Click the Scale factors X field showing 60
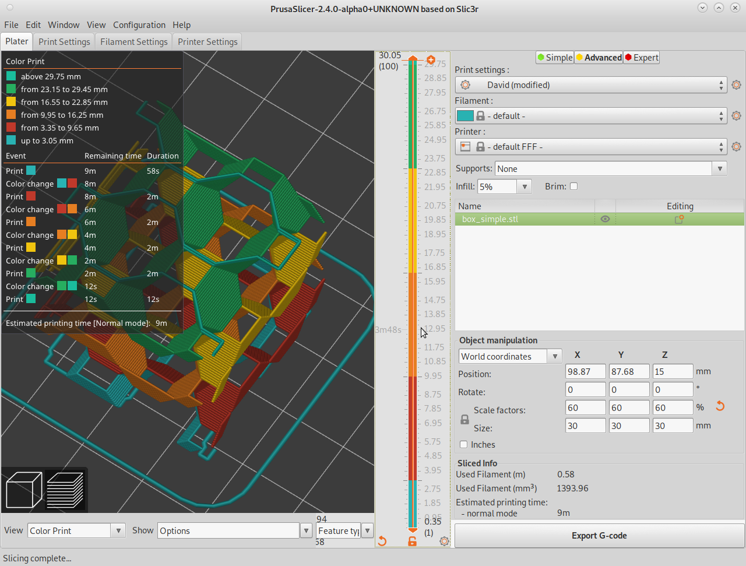746x566 pixels. [586, 407]
